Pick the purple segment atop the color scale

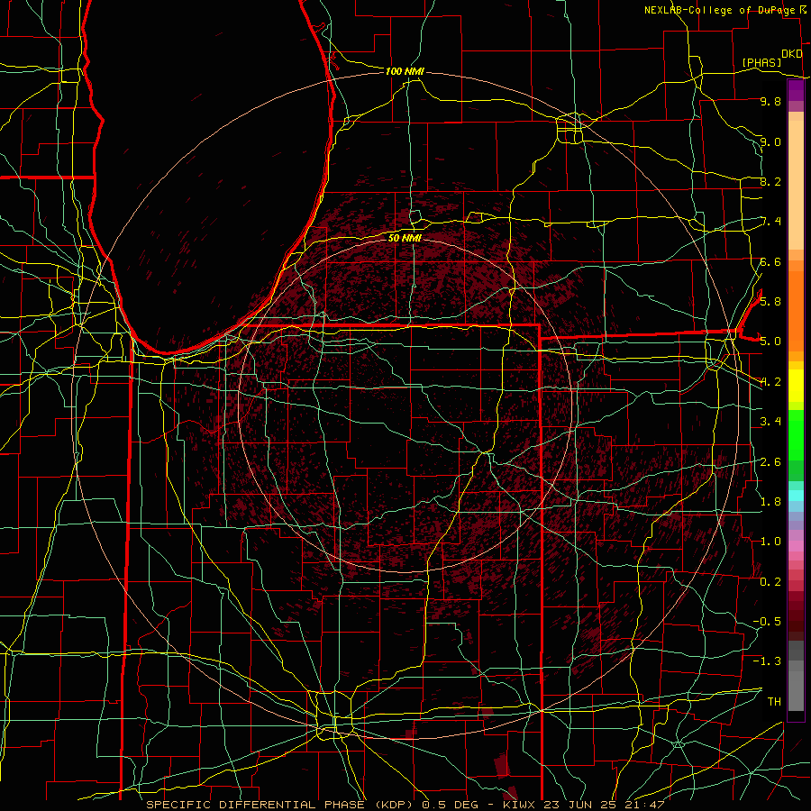click(x=796, y=90)
